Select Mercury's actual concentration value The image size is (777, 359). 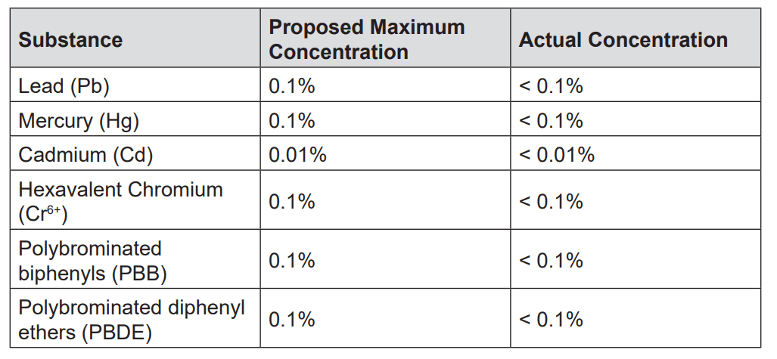tap(551, 121)
